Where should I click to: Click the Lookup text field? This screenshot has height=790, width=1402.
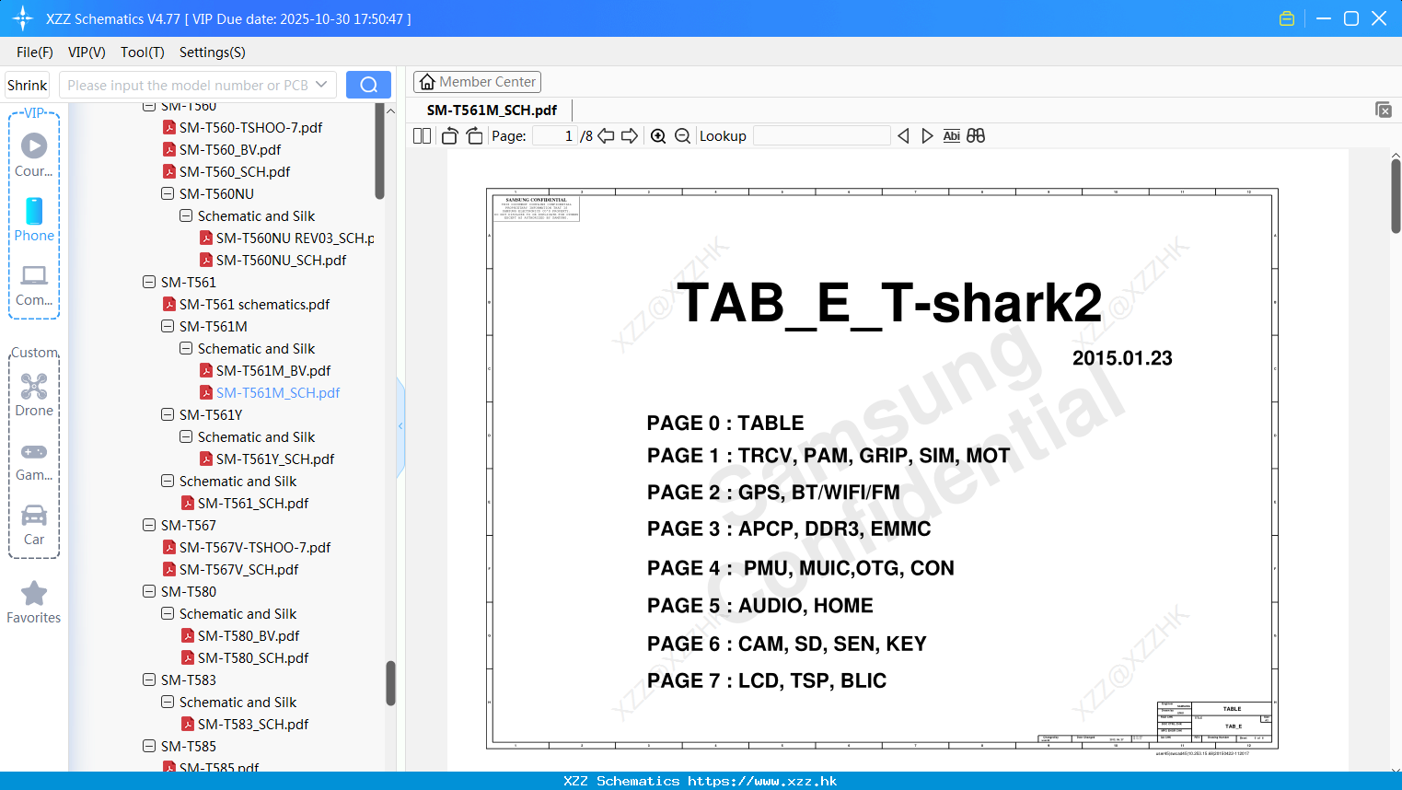821,135
